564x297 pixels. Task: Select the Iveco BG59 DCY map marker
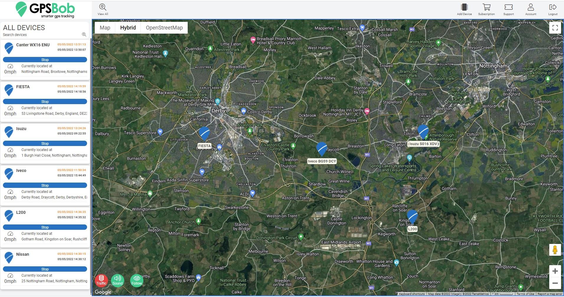click(322, 149)
